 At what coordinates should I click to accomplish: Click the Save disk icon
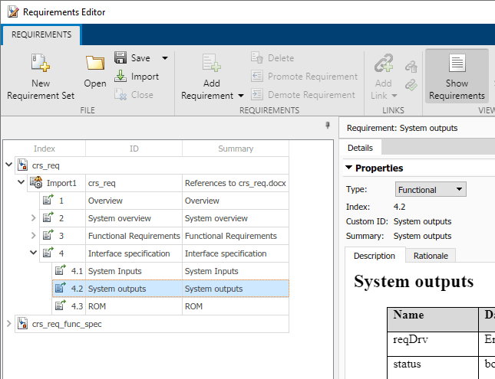[121, 58]
